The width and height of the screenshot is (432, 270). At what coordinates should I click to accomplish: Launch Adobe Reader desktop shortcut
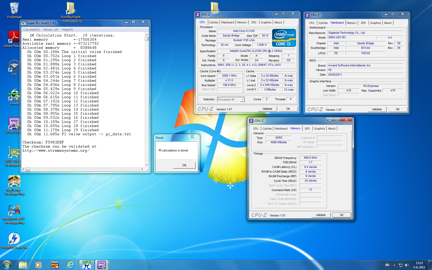14,39
